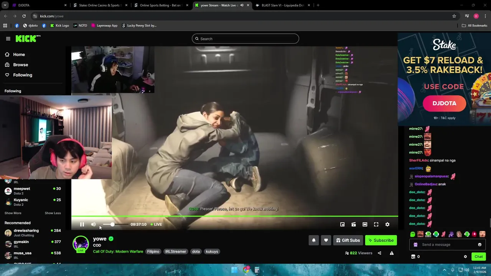Go back in browser history
The height and width of the screenshot is (276, 491).
click(5, 16)
